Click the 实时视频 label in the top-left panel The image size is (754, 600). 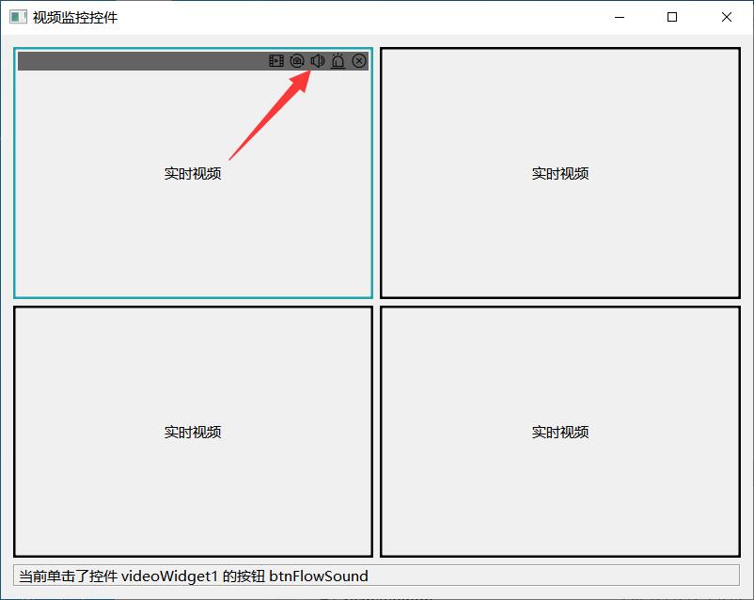(193, 174)
